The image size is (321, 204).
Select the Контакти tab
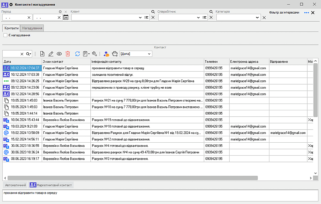point(12,28)
